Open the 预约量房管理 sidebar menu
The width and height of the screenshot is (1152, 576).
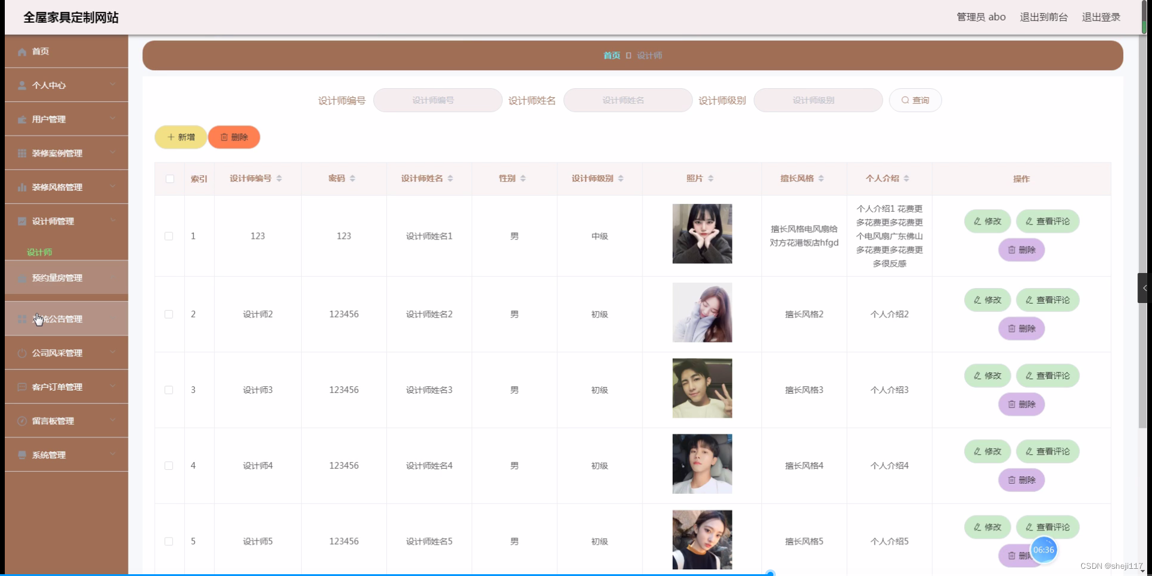click(67, 278)
